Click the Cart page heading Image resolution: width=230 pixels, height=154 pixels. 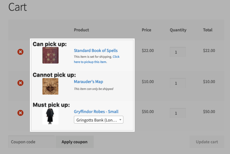tap(18, 7)
